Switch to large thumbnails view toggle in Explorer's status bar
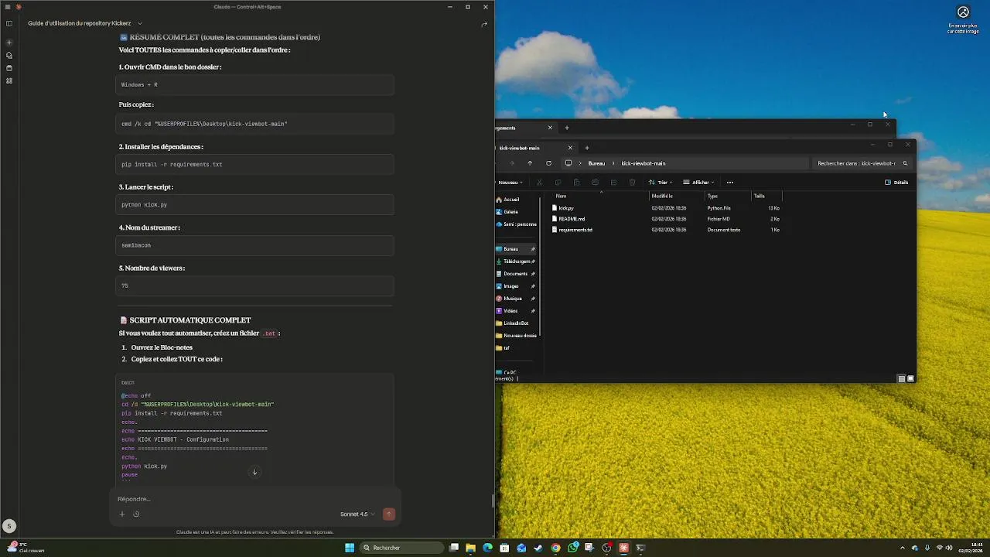 [x=910, y=379]
